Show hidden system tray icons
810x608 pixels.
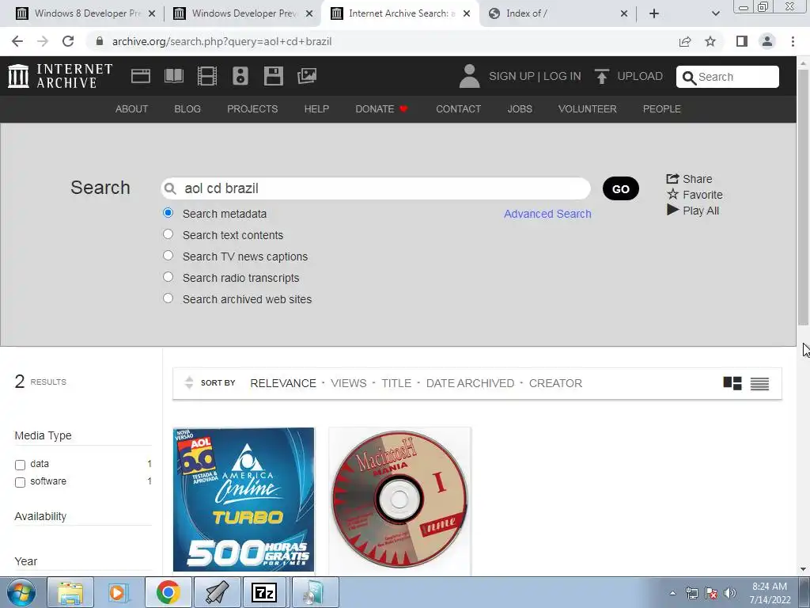pos(672,593)
